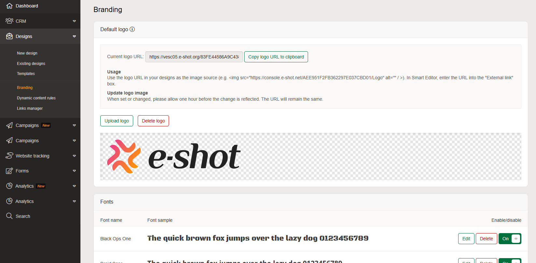This screenshot has width=536, height=263.
Task: Click the Enable/disable column header
Action: tap(506, 220)
